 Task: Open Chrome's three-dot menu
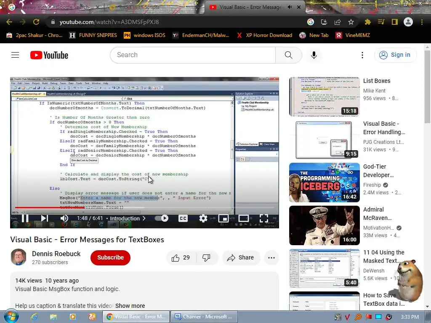[422, 22]
